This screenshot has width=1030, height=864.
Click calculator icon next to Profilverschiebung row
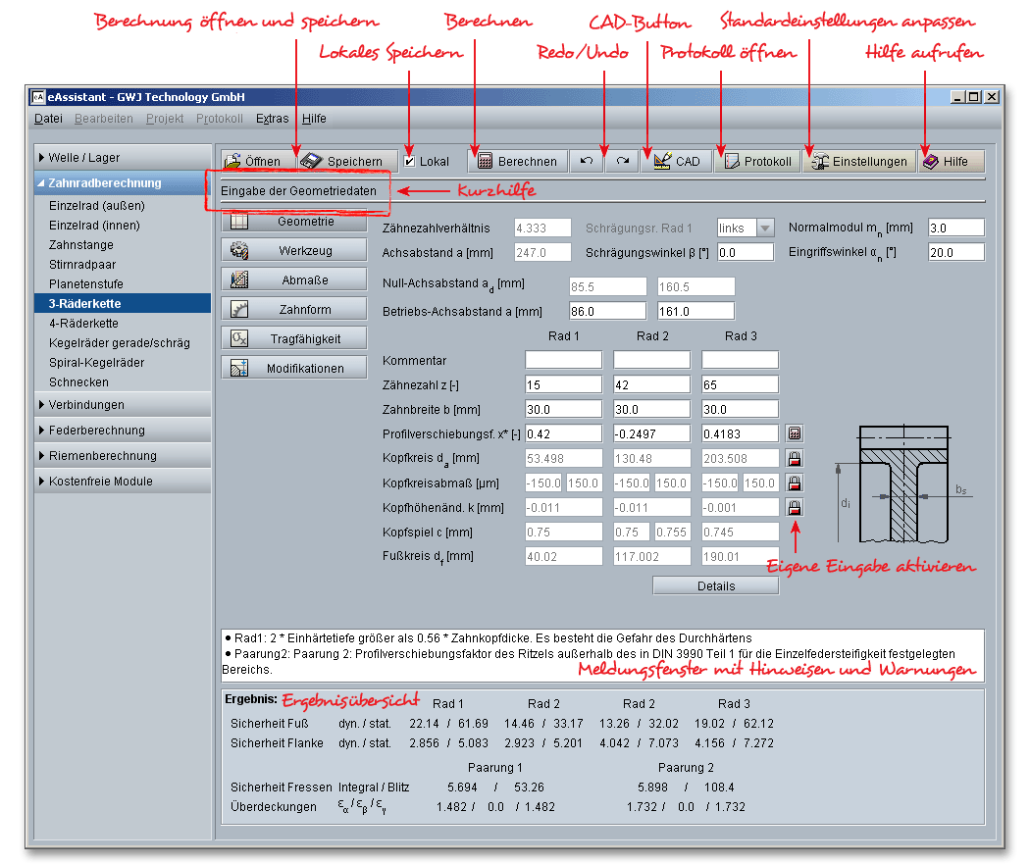tap(795, 433)
